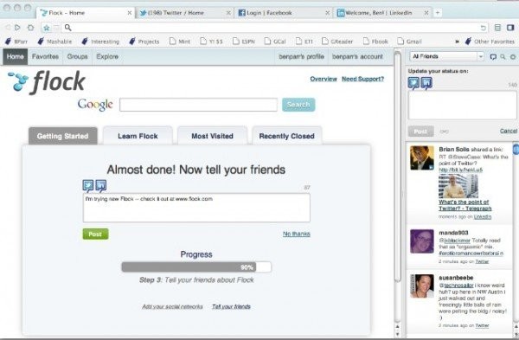The width and height of the screenshot is (519, 340).
Task: Open sidebar settings gear icon
Action: point(513,56)
